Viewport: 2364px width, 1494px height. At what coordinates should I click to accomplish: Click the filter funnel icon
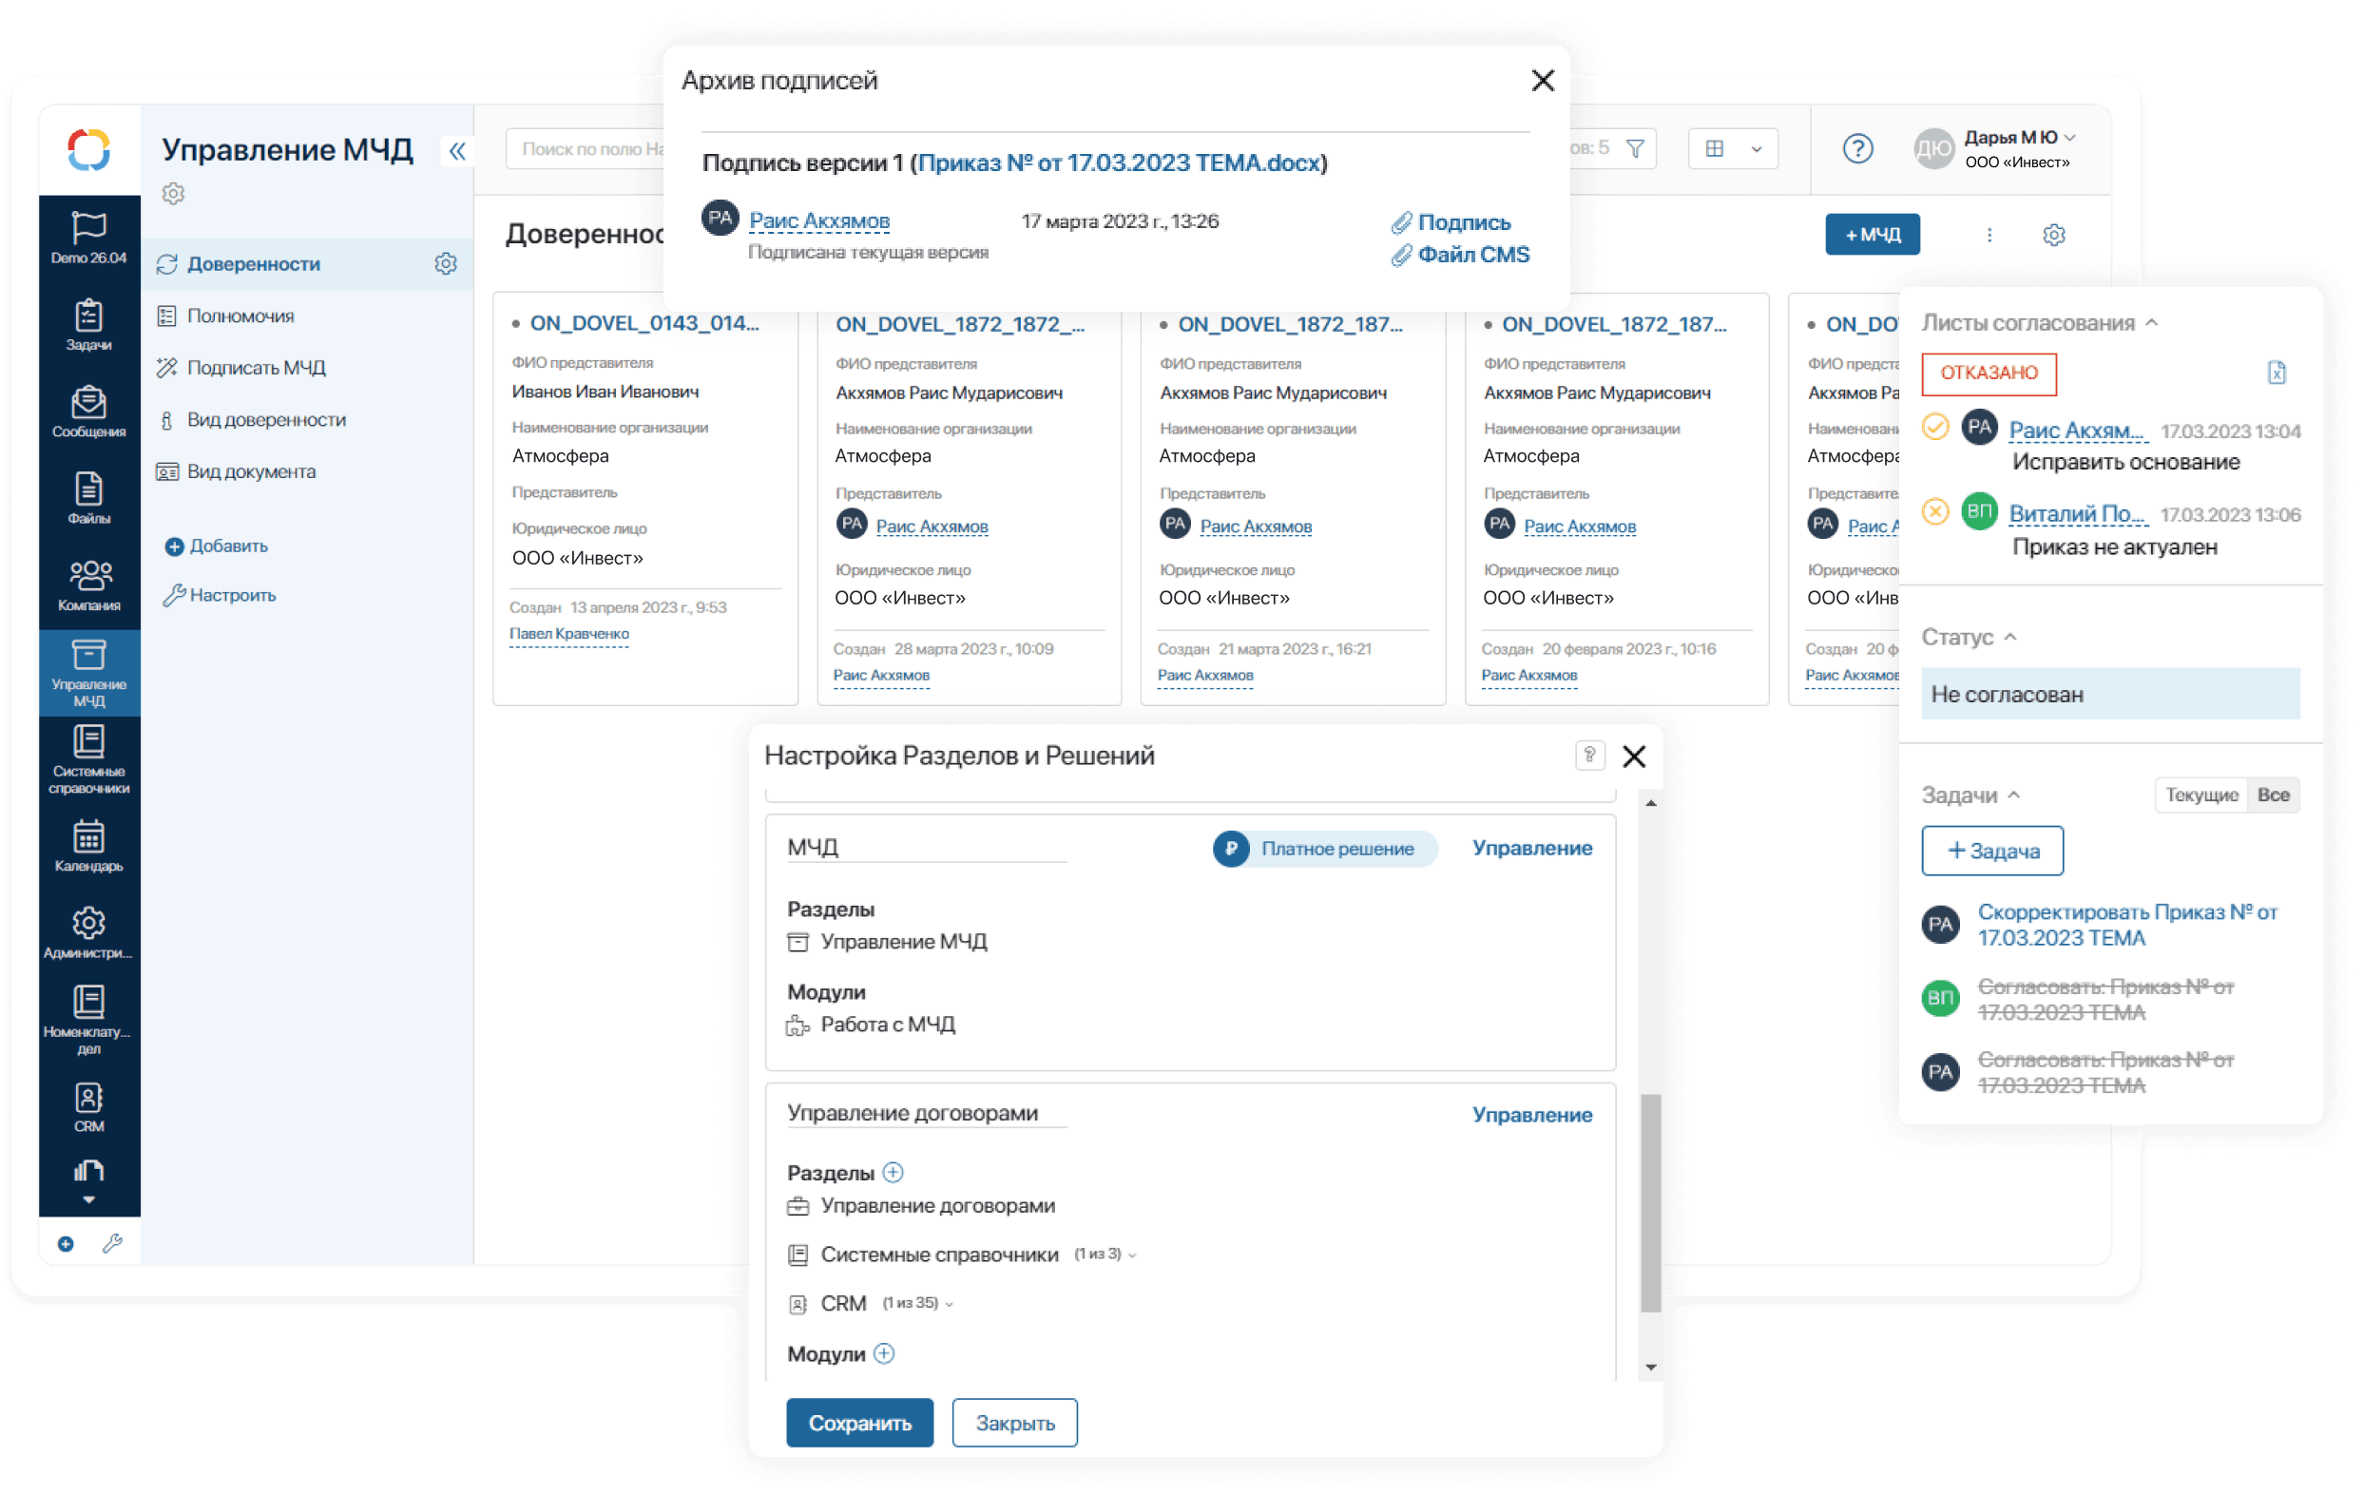coord(1636,149)
